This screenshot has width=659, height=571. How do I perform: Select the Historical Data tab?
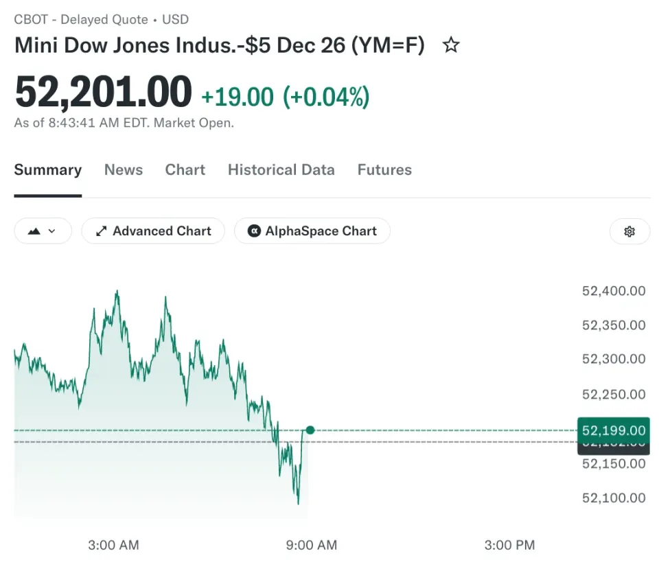(281, 170)
